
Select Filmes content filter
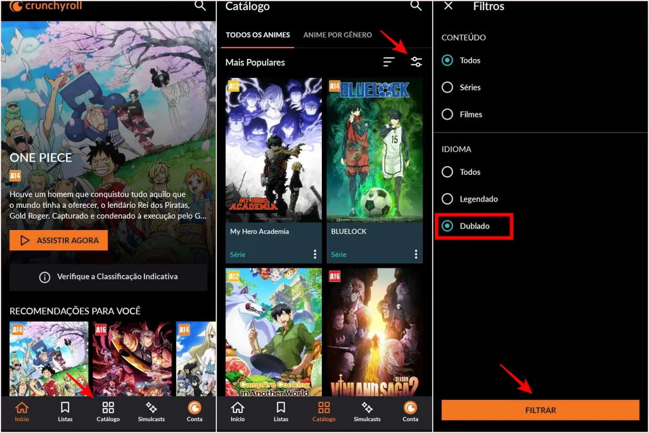pos(462,114)
